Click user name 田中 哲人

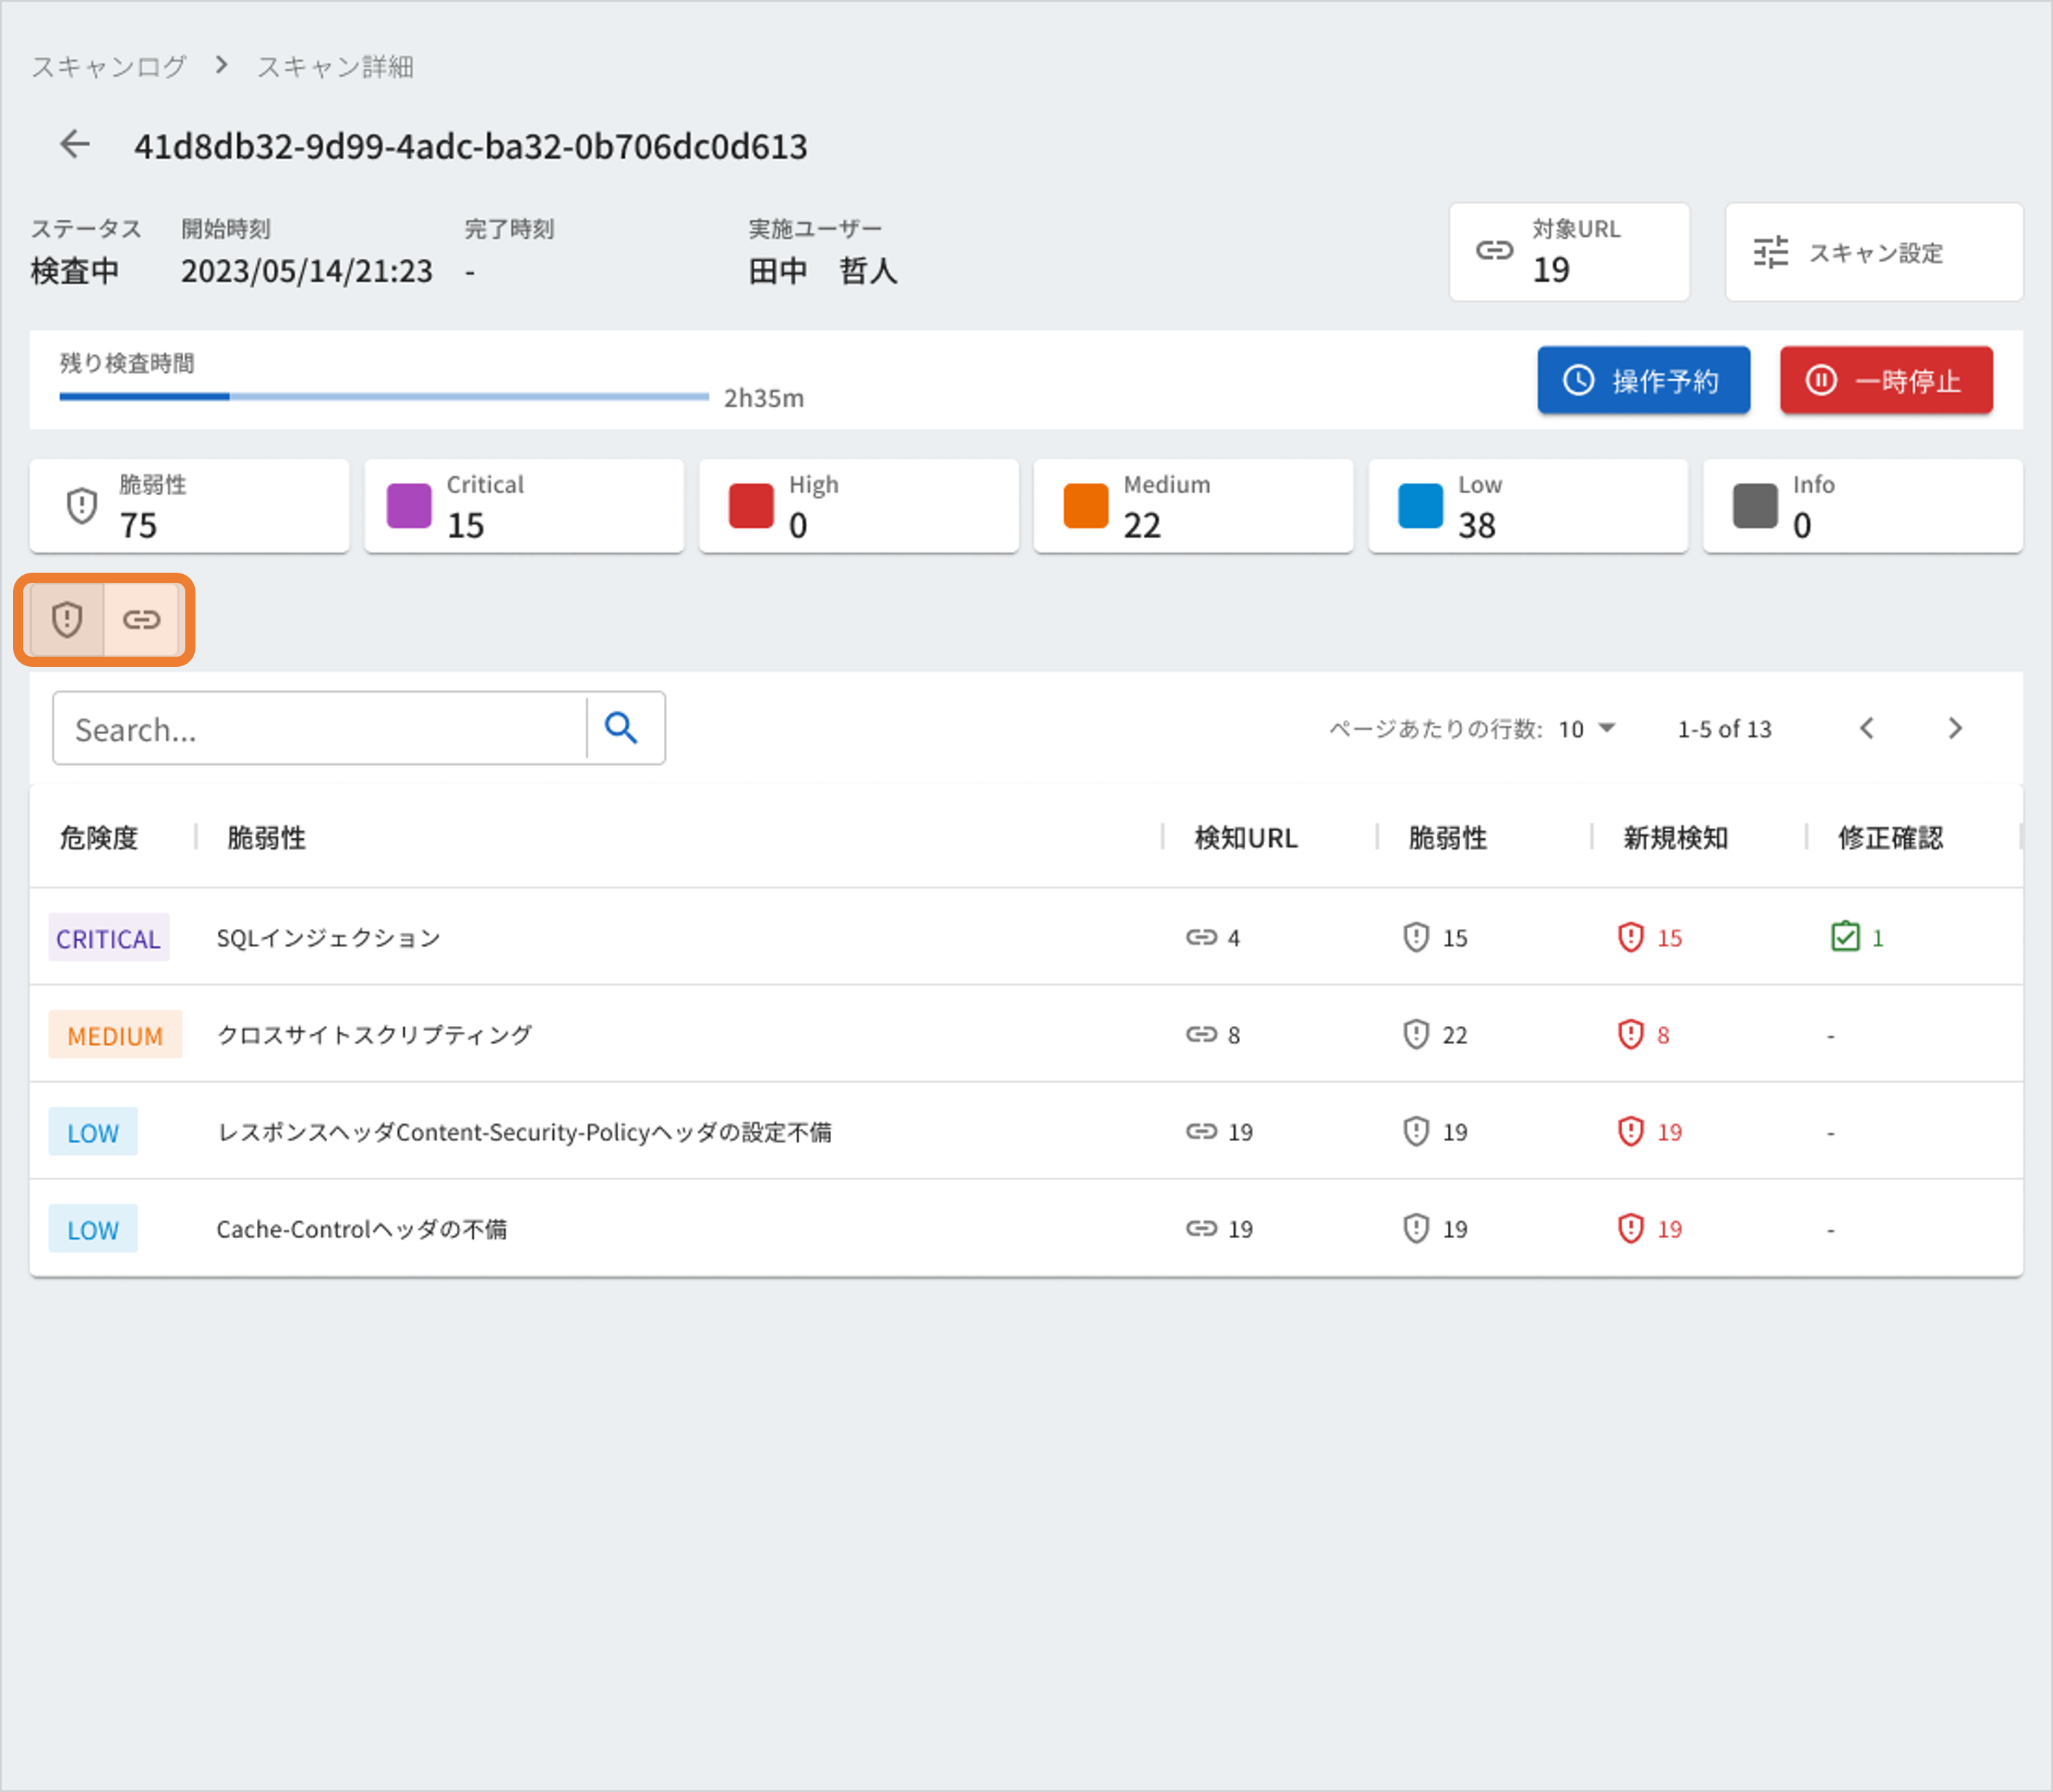point(823,271)
